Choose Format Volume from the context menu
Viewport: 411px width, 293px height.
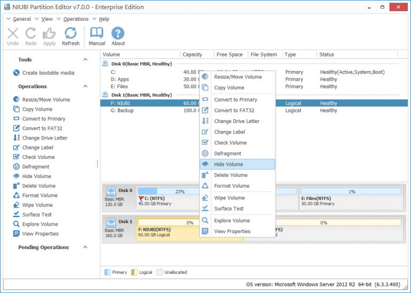pyautogui.click(x=238, y=186)
